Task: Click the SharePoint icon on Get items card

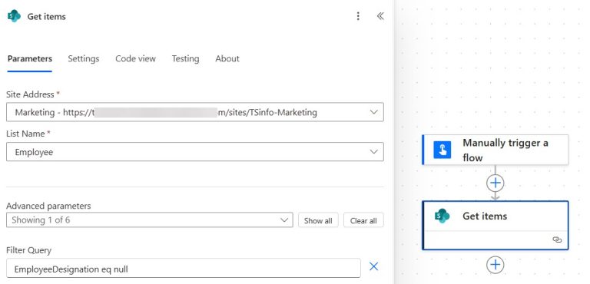Action: point(442,216)
